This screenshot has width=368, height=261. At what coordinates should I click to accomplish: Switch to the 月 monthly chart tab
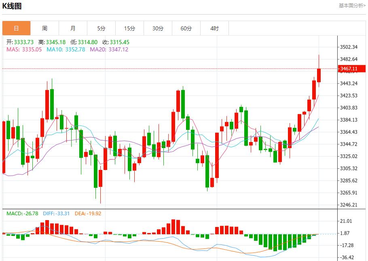click(x=73, y=28)
